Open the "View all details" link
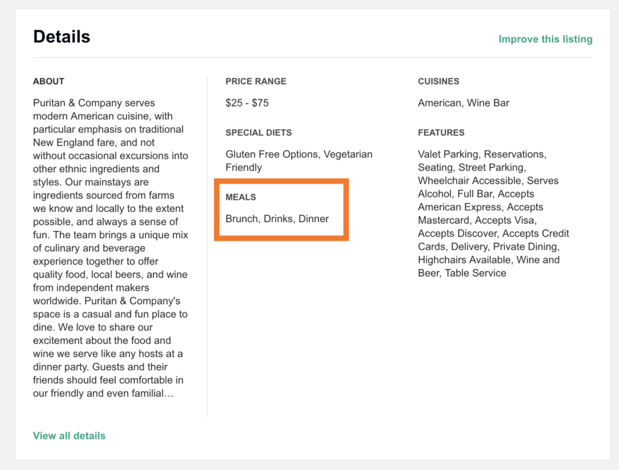Viewport: 619px width, 470px height. tap(69, 436)
